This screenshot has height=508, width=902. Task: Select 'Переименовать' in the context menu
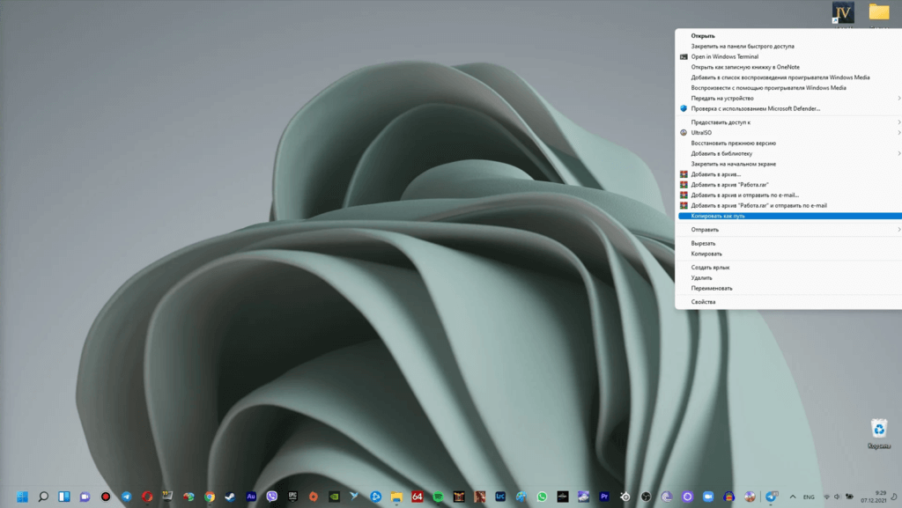coord(712,288)
